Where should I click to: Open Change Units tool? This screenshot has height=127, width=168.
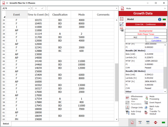[127, 107]
